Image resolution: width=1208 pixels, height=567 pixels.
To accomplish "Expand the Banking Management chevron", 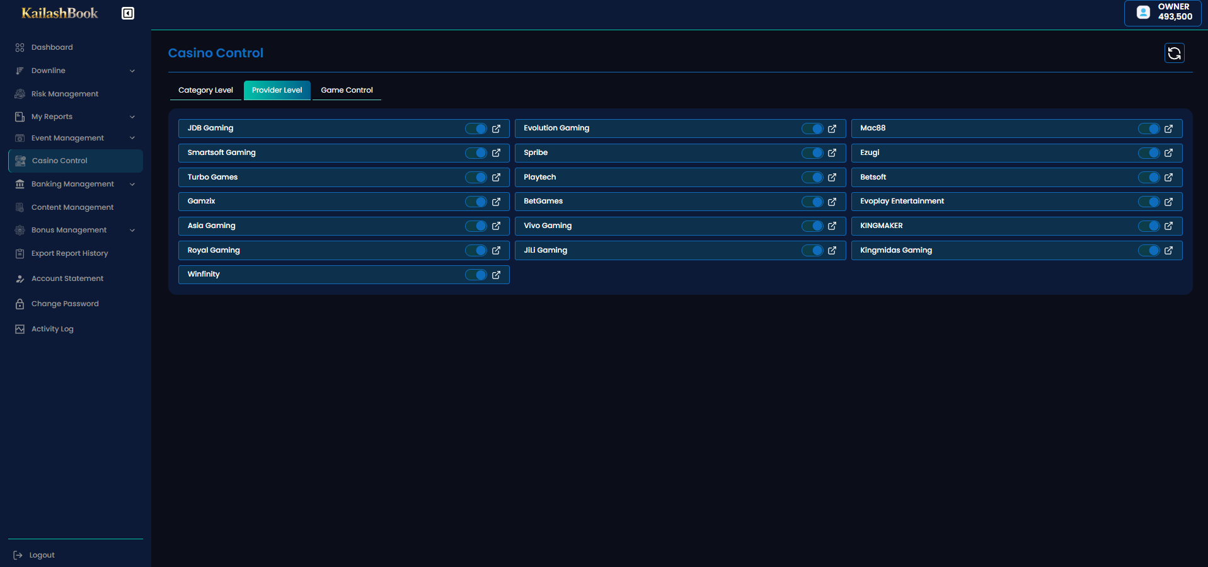I will tap(132, 184).
